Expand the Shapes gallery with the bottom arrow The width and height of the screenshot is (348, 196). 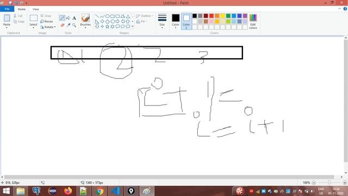[133, 27]
